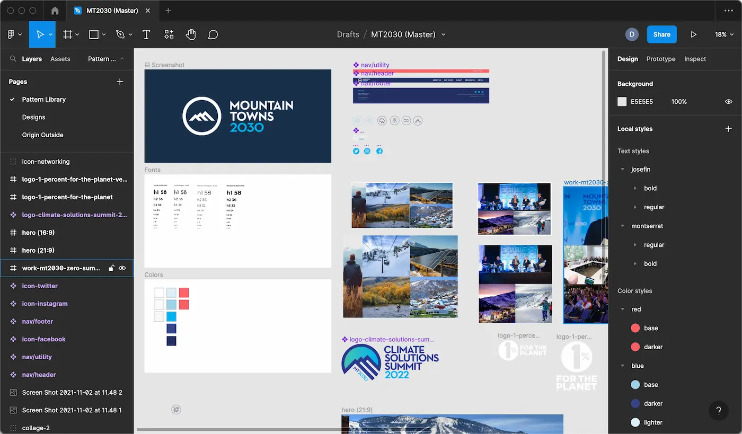The width and height of the screenshot is (742, 434).
Task: Hide the work-mt2030-zero-sum layer
Action: (x=122, y=268)
